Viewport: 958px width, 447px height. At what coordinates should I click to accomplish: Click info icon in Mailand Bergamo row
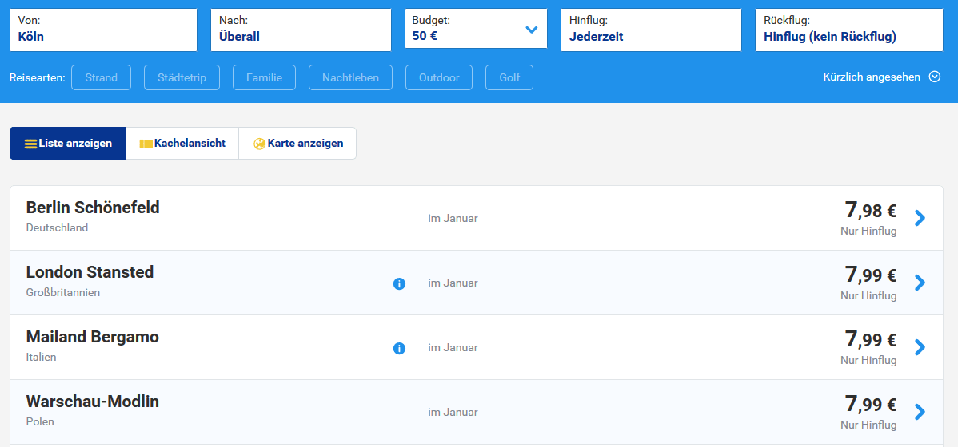399,348
